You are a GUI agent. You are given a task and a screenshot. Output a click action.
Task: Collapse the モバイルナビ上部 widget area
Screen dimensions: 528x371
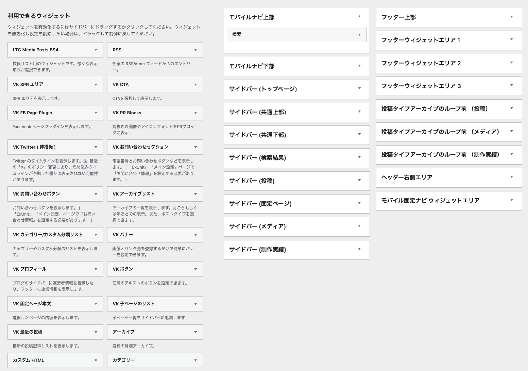(359, 17)
